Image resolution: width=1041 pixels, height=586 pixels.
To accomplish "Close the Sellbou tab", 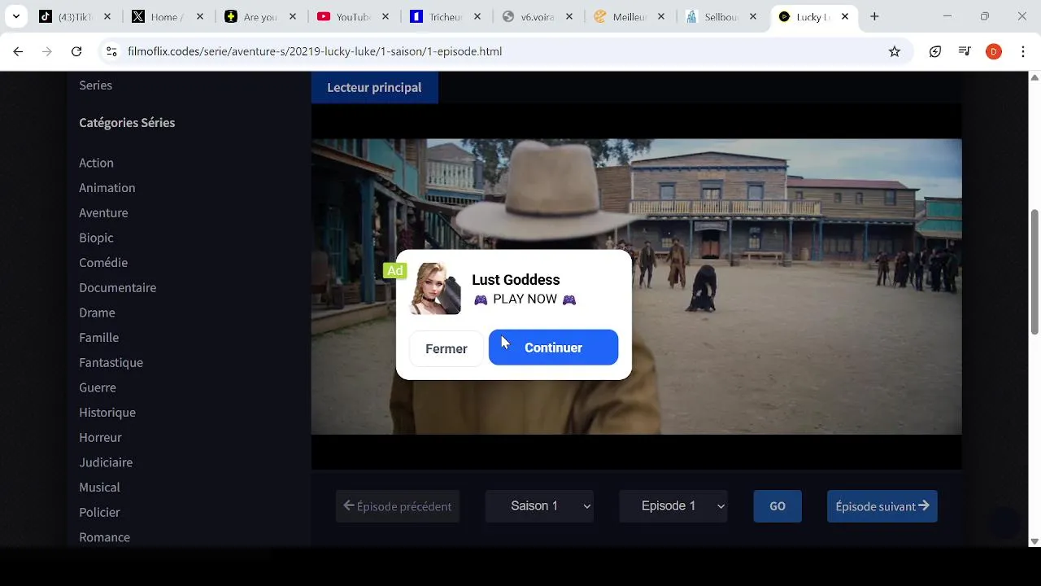I will coord(753,16).
